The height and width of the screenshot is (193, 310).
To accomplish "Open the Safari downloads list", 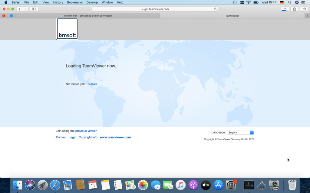I will 285,9.
